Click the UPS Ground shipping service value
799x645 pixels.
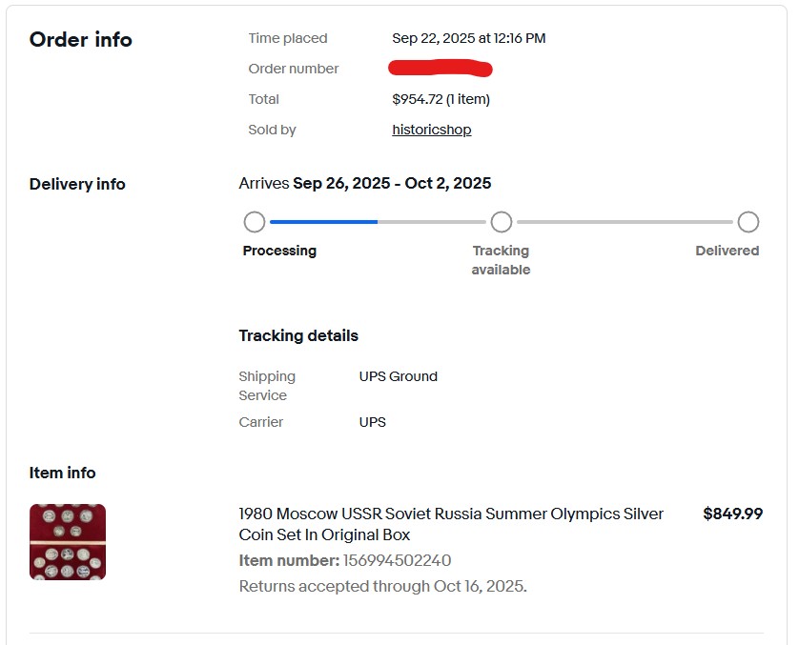[x=398, y=376]
